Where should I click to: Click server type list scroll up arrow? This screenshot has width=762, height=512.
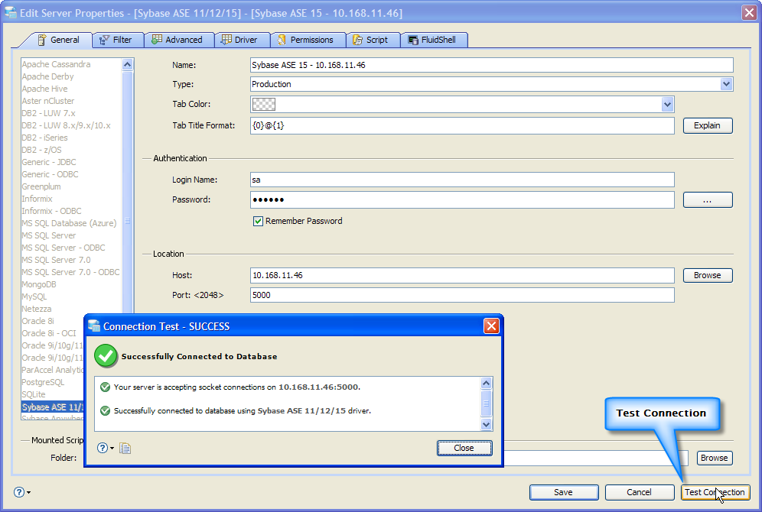[x=127, y=64]
